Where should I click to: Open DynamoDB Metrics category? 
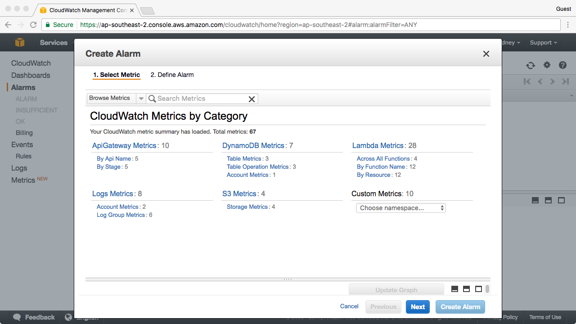253,145
